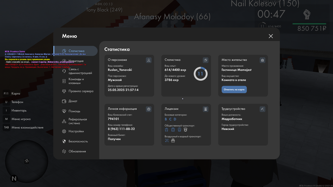The height and width of the screenshot is (187, 333).
Task: Click the Afanasy Molodoy (66) name tag
Action: pos(172,17)
